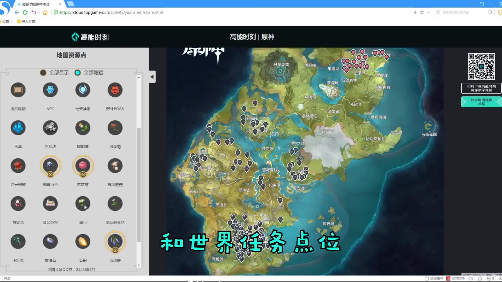Open the 独家地图视频攻略 guide link
Viewport: 502px width, 282px height.
tap(481, 102)
